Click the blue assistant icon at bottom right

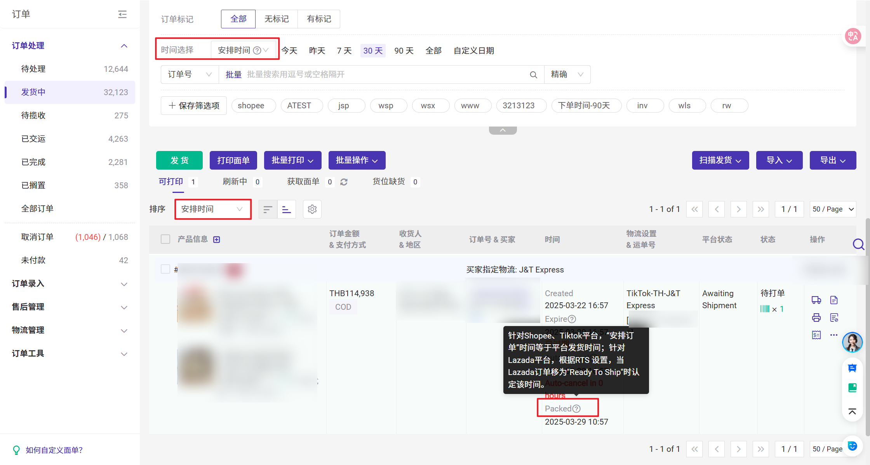[x=852, y=446]
